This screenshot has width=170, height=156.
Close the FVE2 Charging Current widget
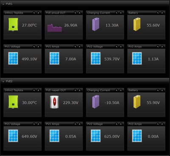[121, 90]
